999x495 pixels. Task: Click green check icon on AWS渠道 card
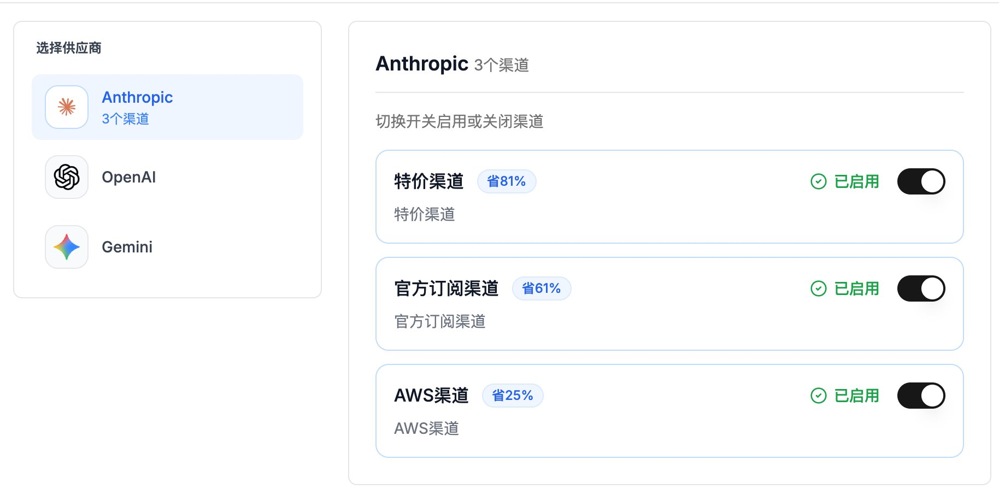(x=818, y=396)
